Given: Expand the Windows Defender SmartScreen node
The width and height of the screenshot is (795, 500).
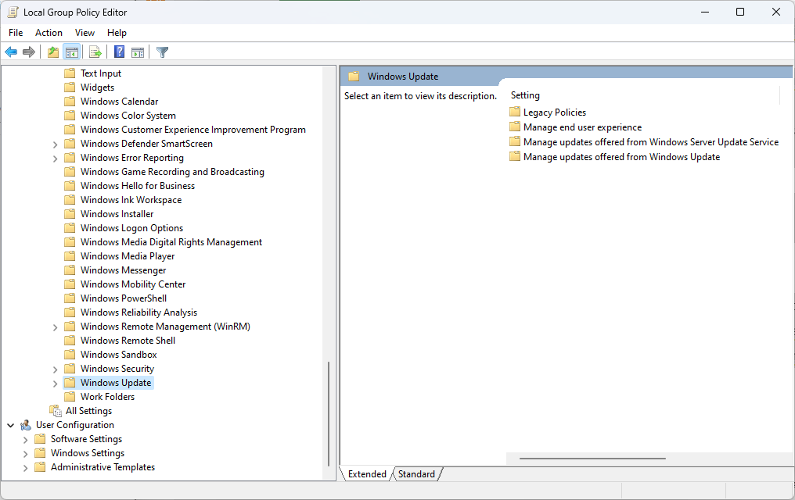Looking at the screenshot, I should [x=56, y=145].
